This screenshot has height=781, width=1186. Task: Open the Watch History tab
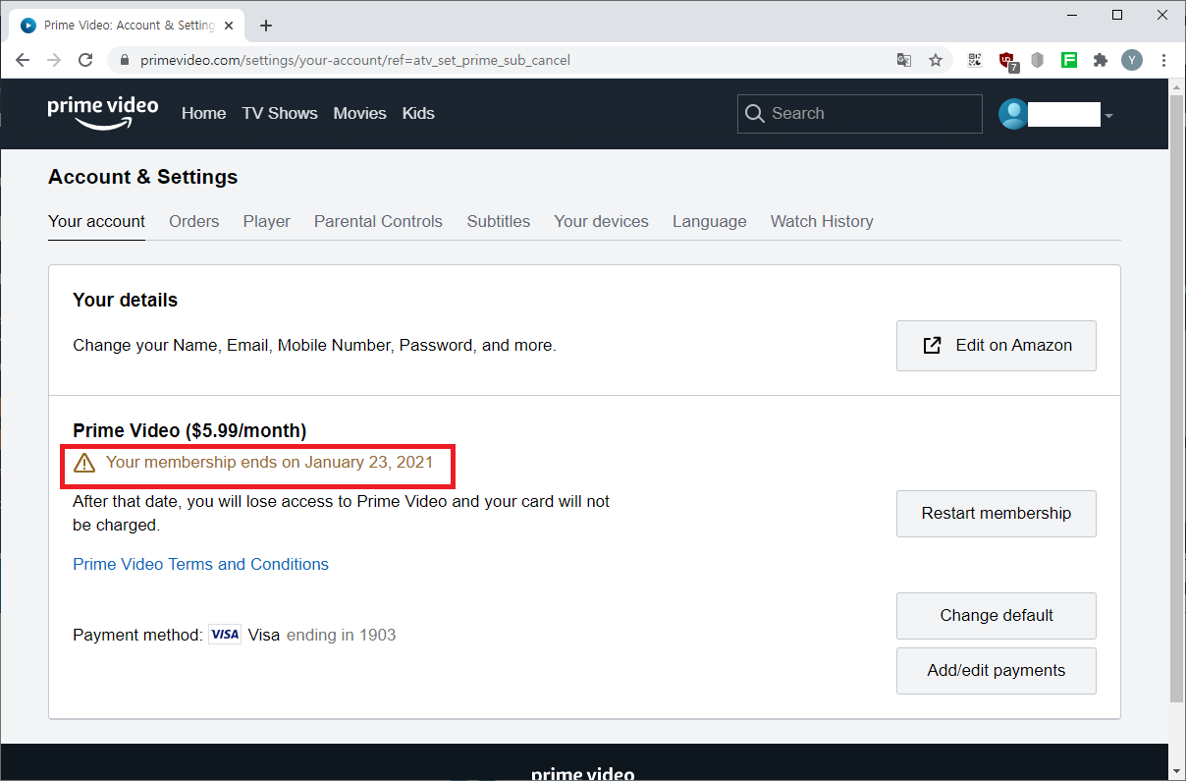tap(822, 222)
